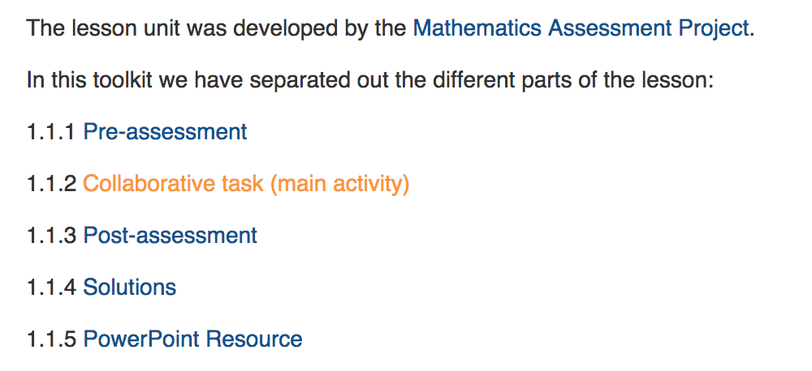The height and width of the screenshot is (371, 812).
Task: Click the number 1.1.1 before Pre-assessment
Action: click(x=51, y=132)
